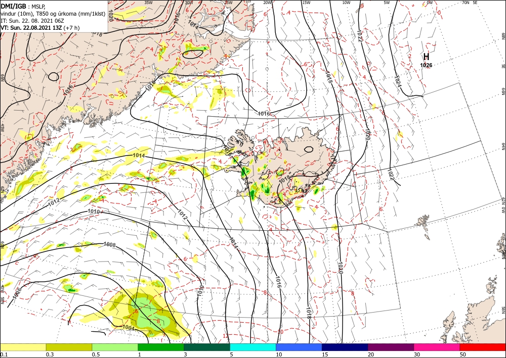
Task: Click the red 12 temperature contour label
Action: coord(225,336)
